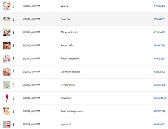Open three-dot menu for baluchis row
The image size is (168, 129).
[x=13, y=19]
